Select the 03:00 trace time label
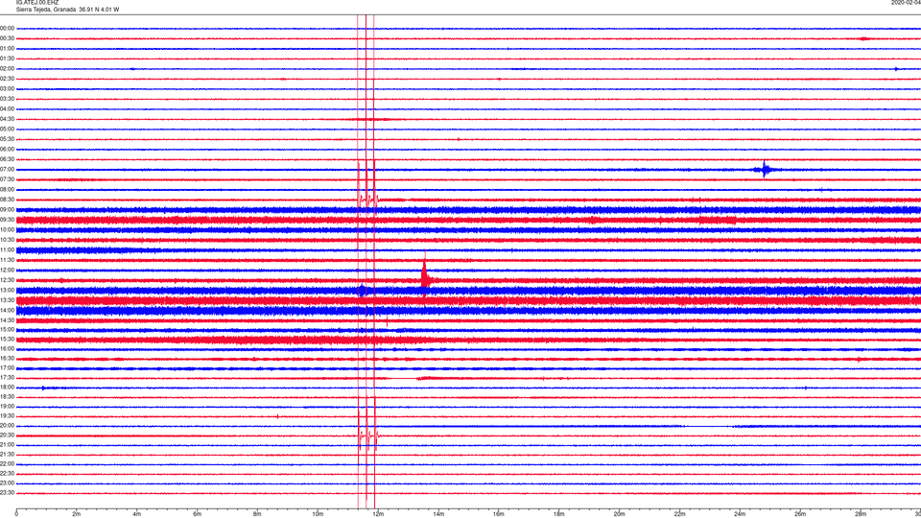The width and height of the screenshot is (921, 518). click(x=8, y=89)
